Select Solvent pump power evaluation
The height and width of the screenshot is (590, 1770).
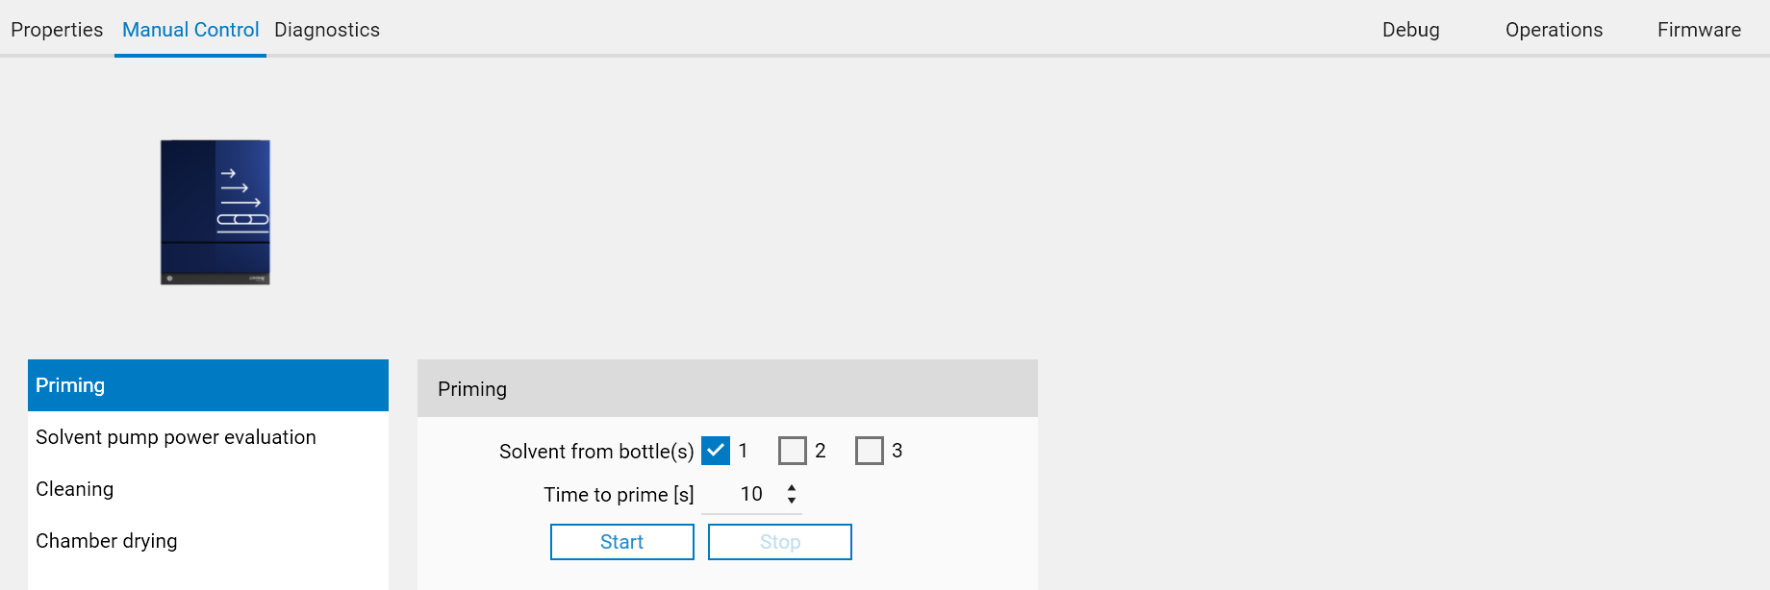176,437
